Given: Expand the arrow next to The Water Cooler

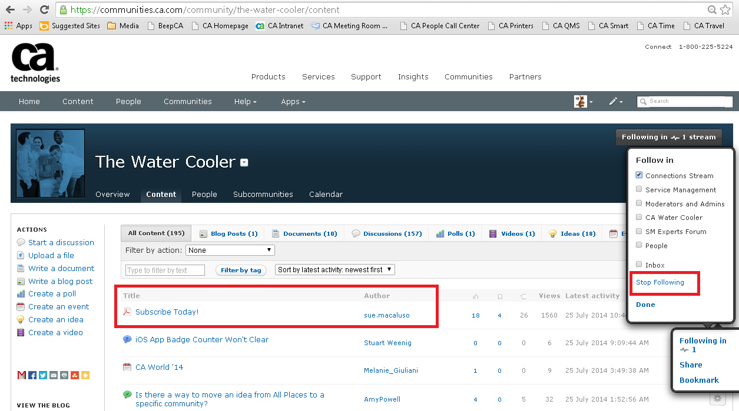Looking at the screenshot, I should click(244, 163).
